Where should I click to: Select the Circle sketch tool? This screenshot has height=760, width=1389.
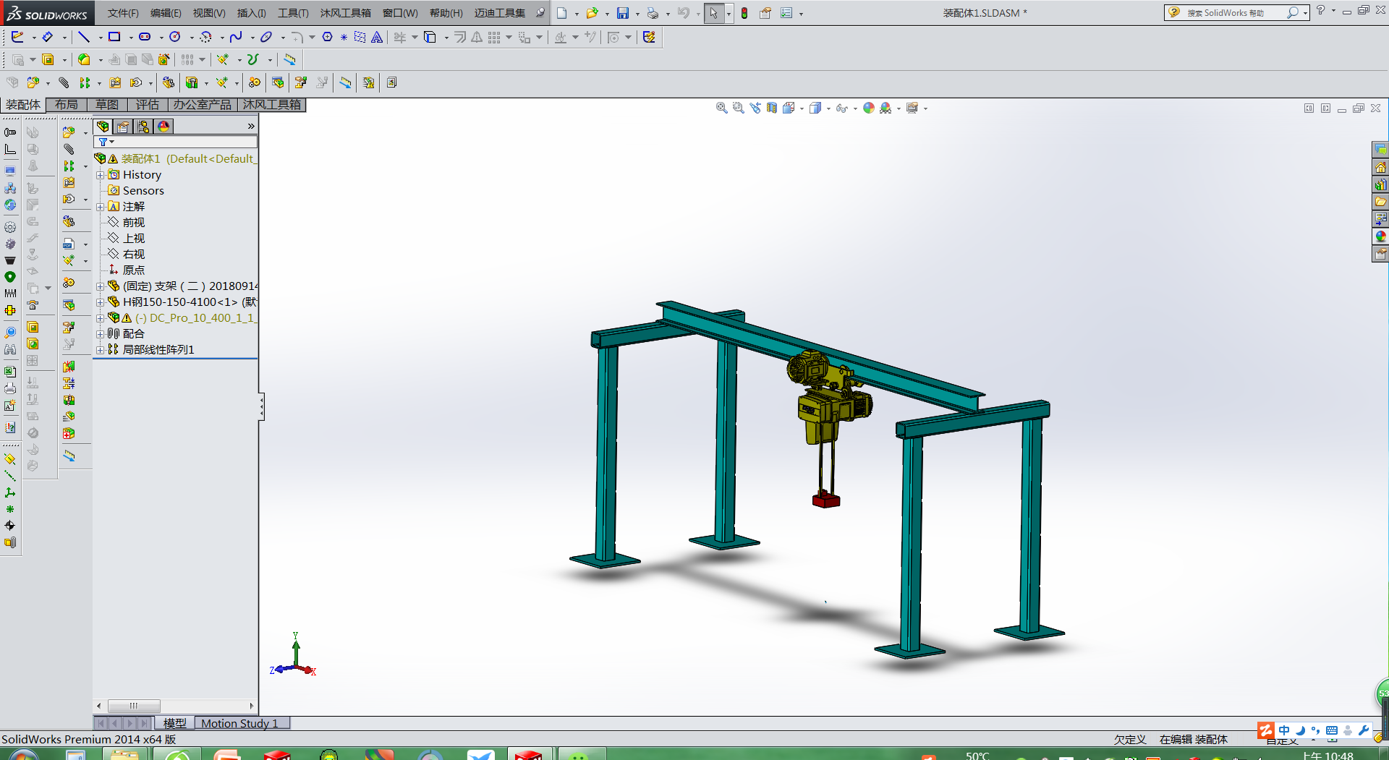tap(175, 37)
